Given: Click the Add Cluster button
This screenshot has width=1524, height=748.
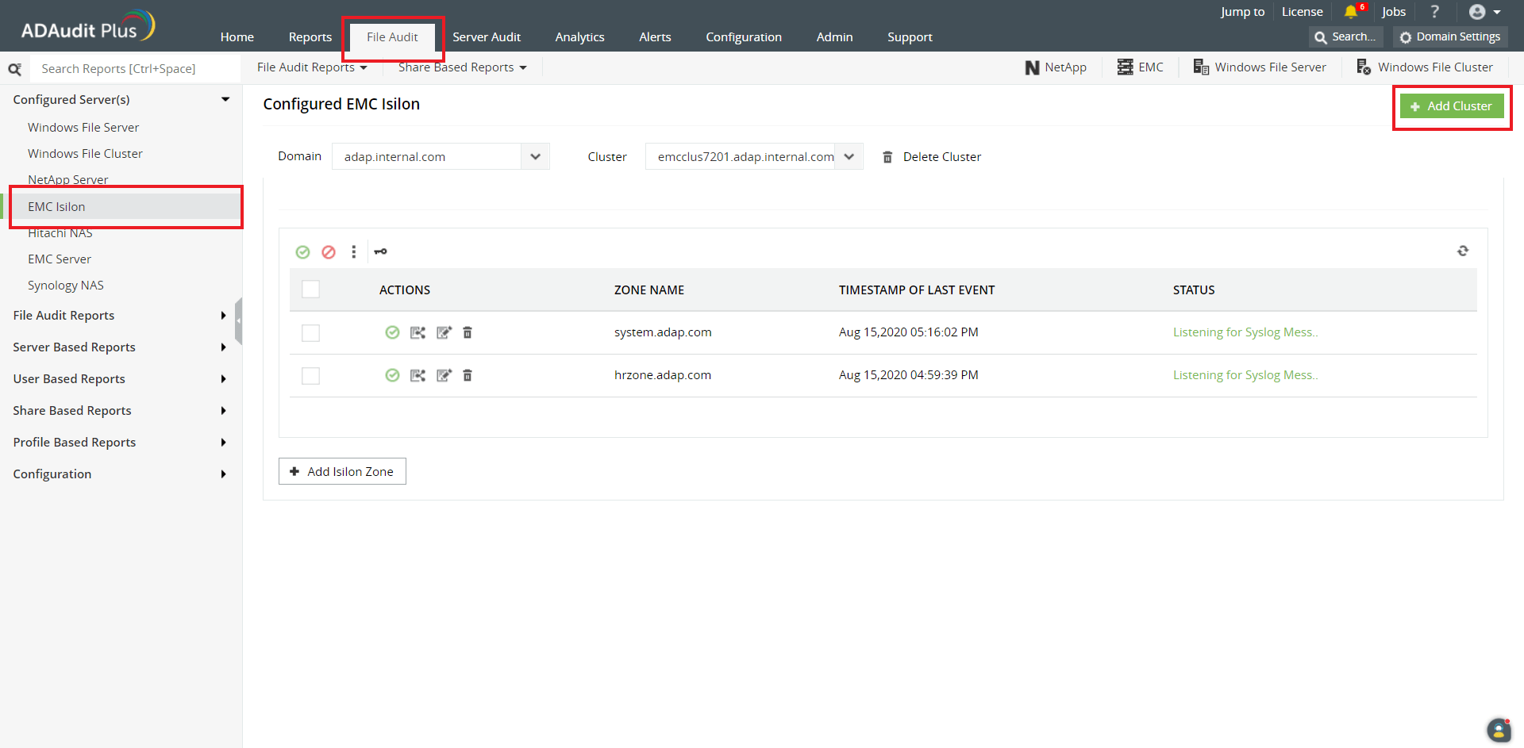Looking at the screenshot, I should 1451,106.
